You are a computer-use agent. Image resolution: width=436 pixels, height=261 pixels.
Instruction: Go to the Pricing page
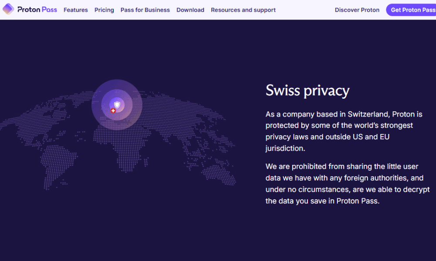104,10
